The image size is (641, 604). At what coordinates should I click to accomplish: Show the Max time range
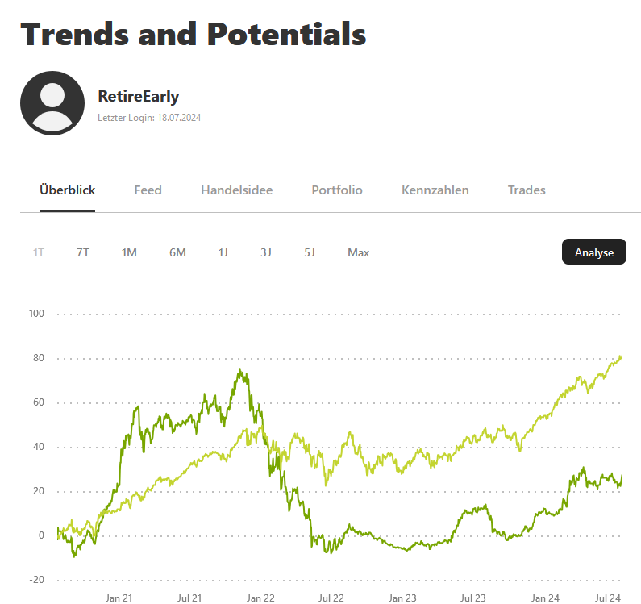coord(359,252)
